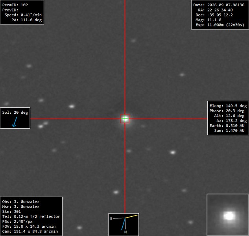Click the 'Mag: 11.1 G' line

[208, 20]
